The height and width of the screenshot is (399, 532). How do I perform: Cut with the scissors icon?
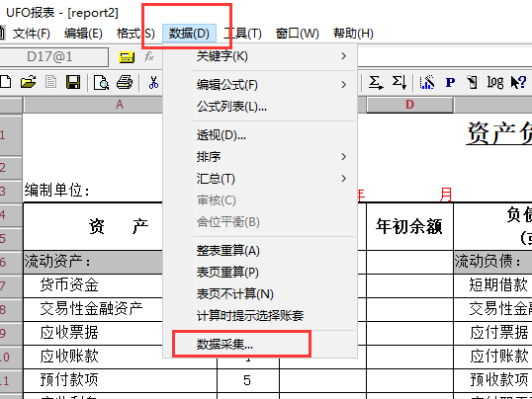point(153,82)
